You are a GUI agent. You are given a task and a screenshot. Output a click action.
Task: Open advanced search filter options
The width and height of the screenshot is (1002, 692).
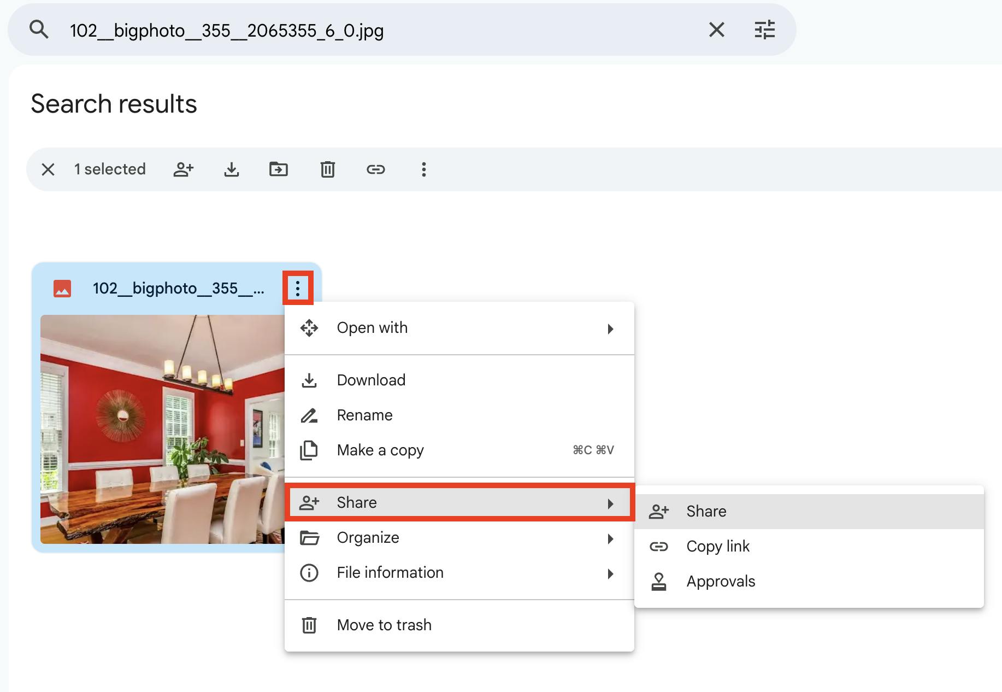point(764,30)
